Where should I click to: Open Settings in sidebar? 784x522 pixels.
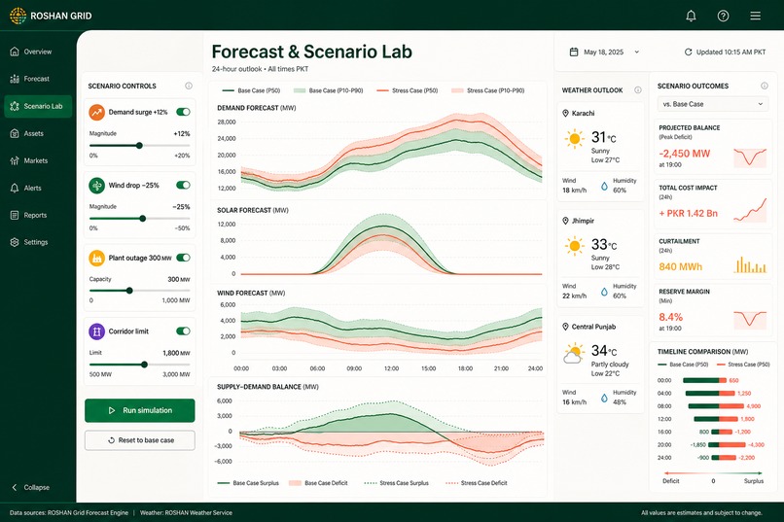(x=38, y=242)
